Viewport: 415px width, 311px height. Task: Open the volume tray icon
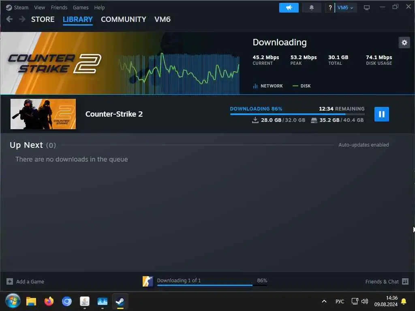365,301
